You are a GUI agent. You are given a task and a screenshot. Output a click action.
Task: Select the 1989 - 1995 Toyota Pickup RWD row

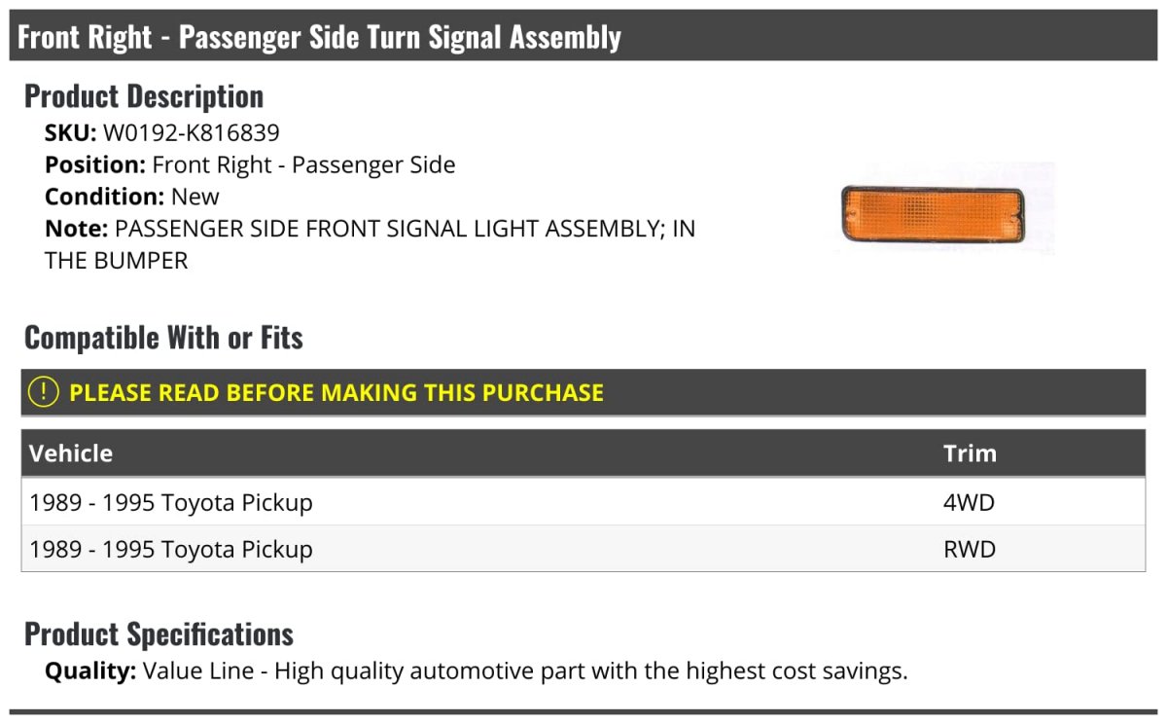[583, 549]
